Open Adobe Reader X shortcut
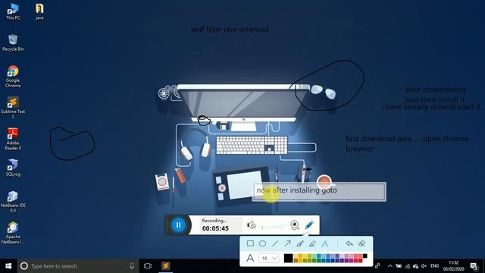 click(13, 139)
